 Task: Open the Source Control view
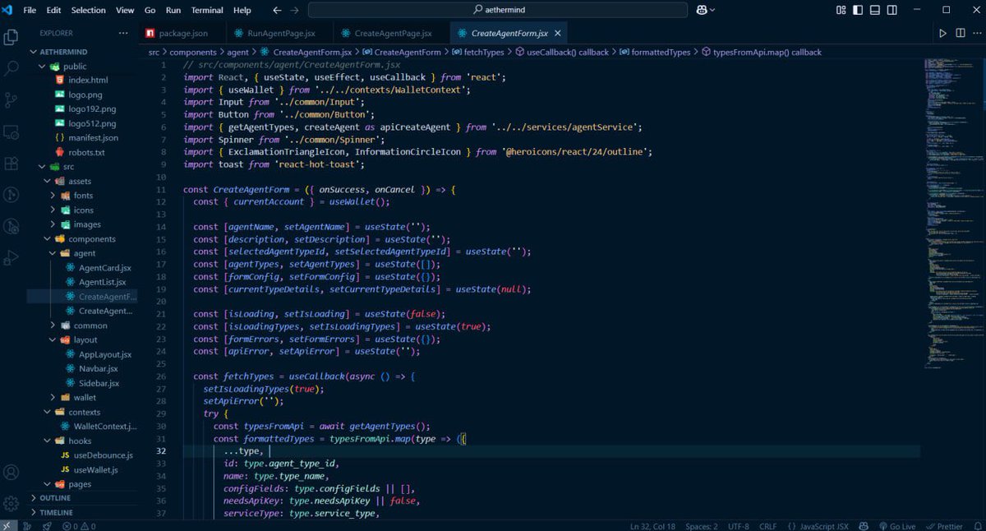click(11, 100)
